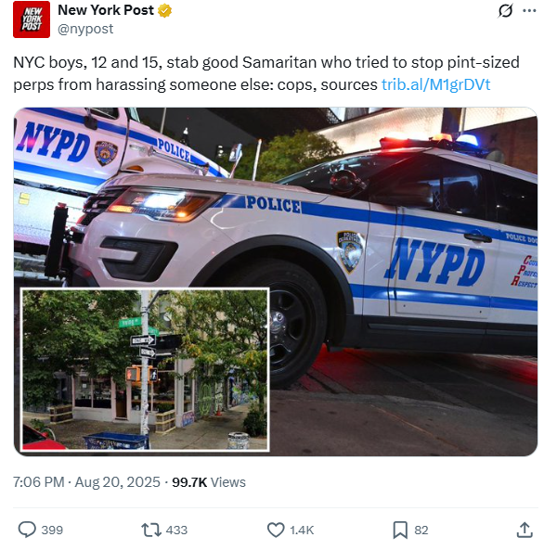Bookmark this New York Post tweet
Screen dimensions: 557x550
point(400,531)
